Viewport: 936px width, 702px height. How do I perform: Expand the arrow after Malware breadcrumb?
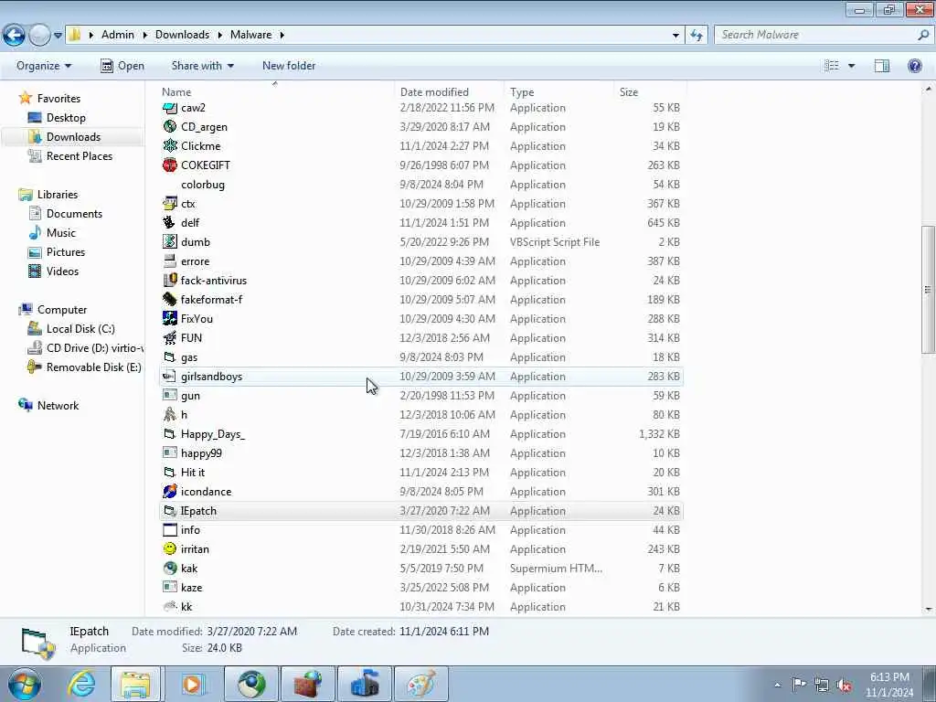(x=282, y=35)
